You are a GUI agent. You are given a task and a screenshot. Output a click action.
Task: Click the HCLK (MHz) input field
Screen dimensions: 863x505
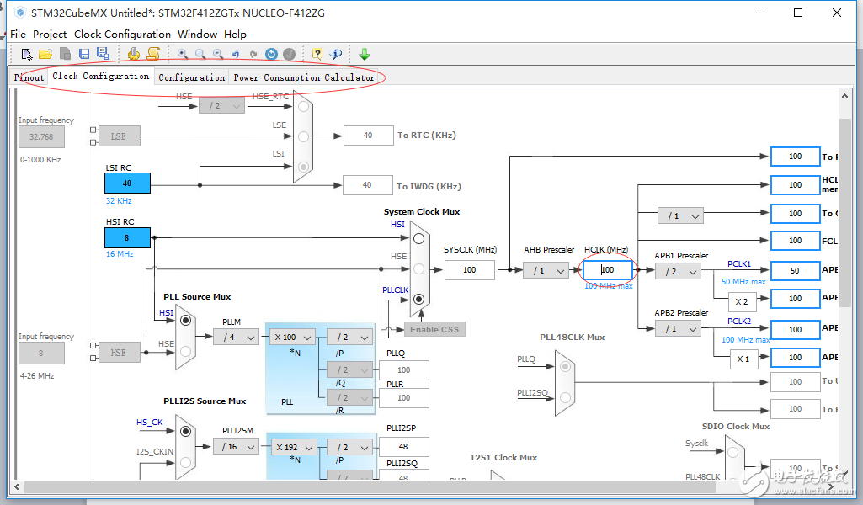606,270
